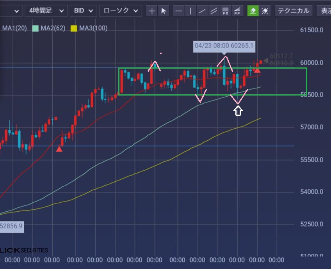Pick the Fibonacci fan FF tool
331x269 pixels.
click(x=237, y=11)
